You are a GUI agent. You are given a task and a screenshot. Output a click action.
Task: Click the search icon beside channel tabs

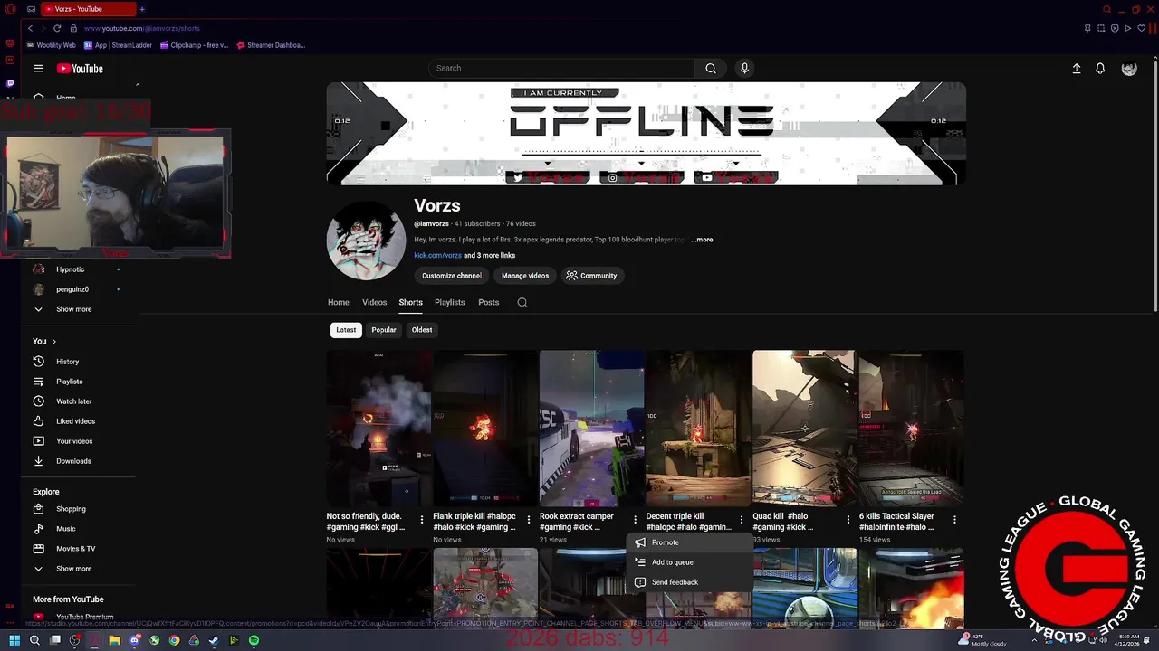(522, 303)
